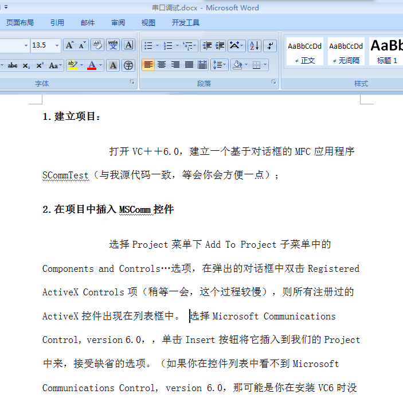Expand the borders dropdown arrow

click(265, 65)
